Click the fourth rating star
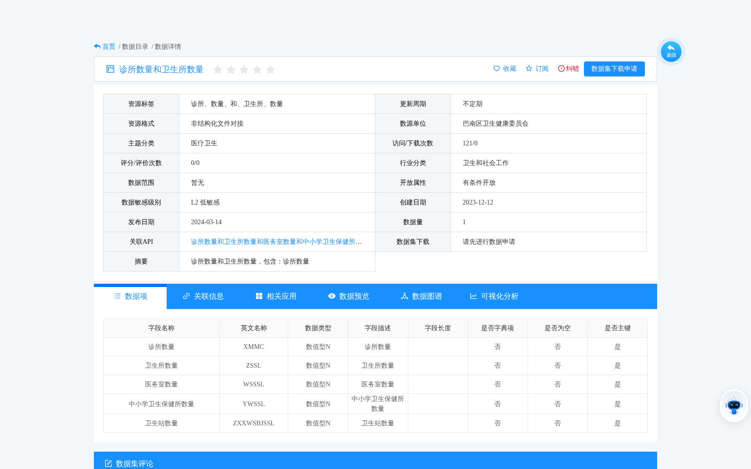 tap(257, 69)
